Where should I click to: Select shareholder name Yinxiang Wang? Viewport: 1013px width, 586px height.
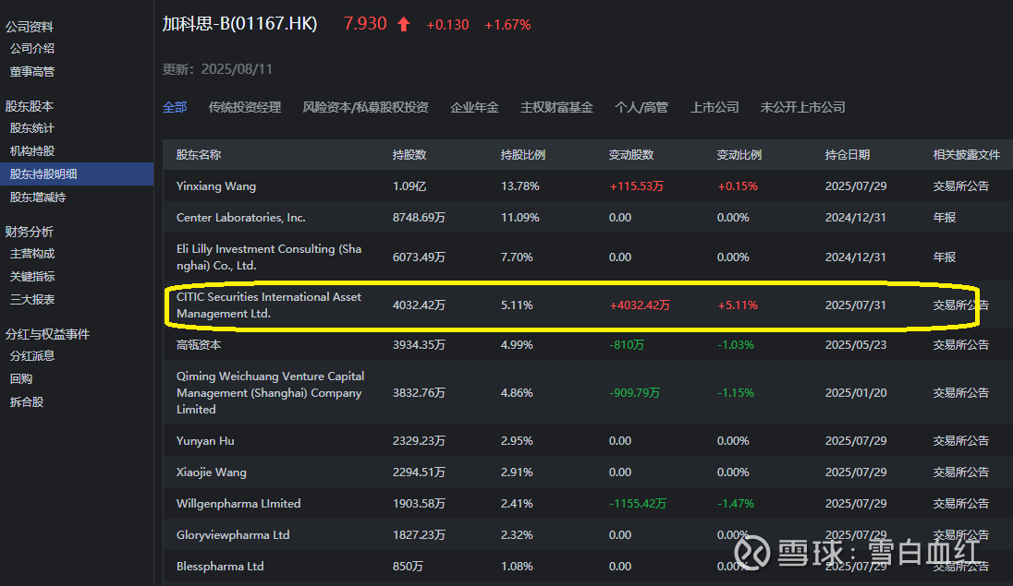(x=216, y=185)
